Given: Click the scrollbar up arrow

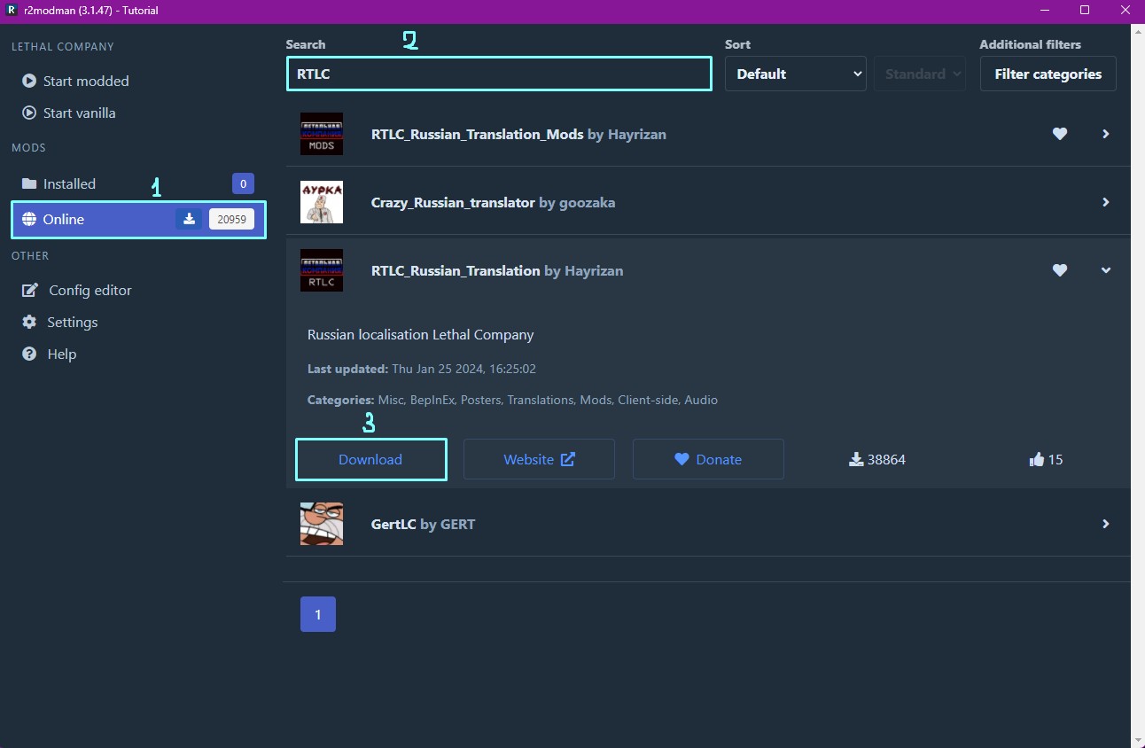Looking at the screenshot, I should (1138, 31).
